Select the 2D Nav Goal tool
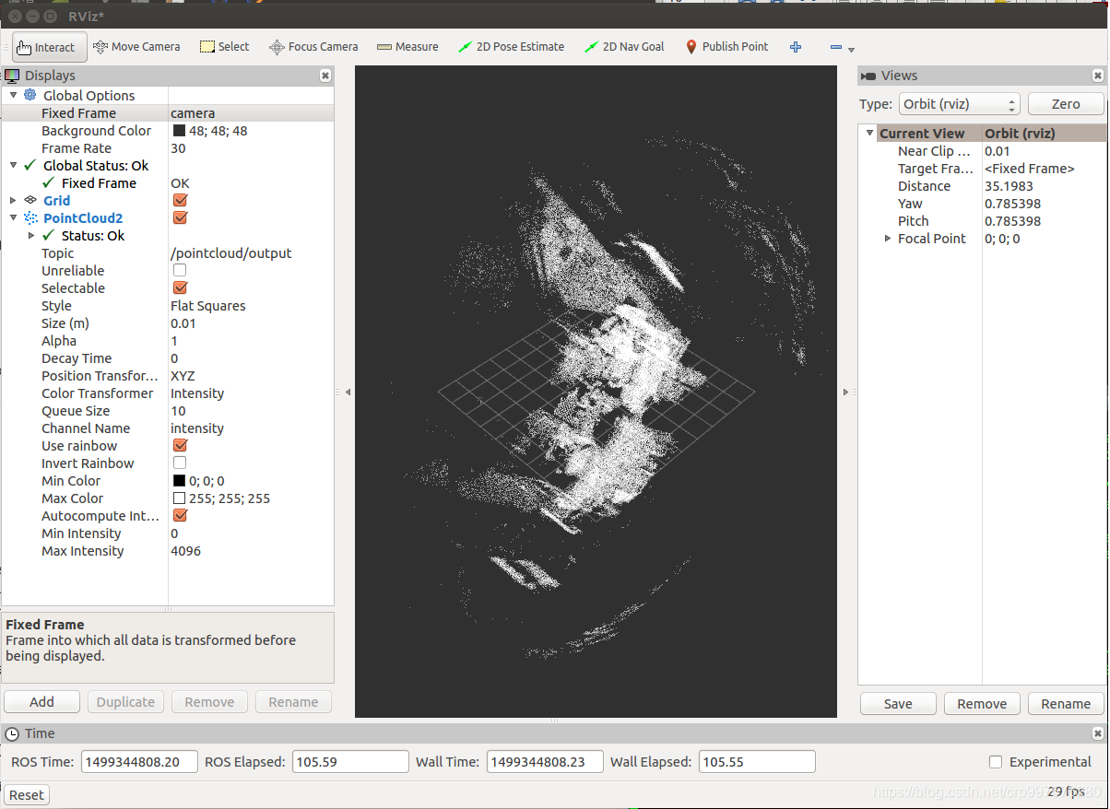1110x809 pixels. pos(625,47)
